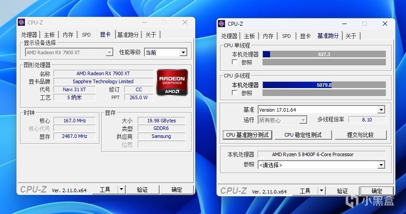The height and width of the screenshot is (214, 406).
Task: Click the single-thread 627.3 score bar
Action: click(x=324, y=54)
